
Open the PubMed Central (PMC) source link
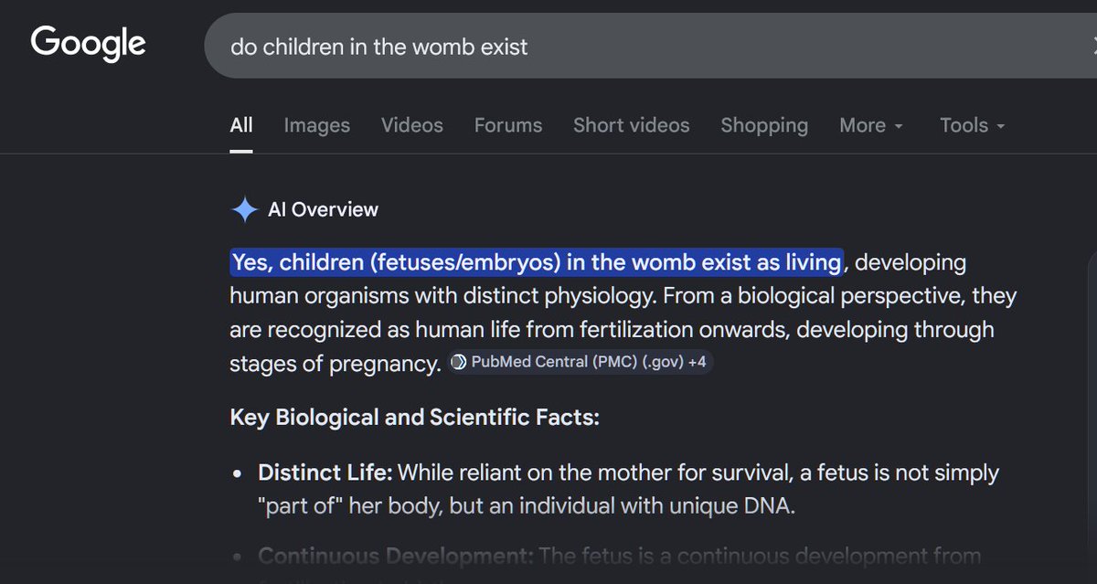click(x=578, y=362)
